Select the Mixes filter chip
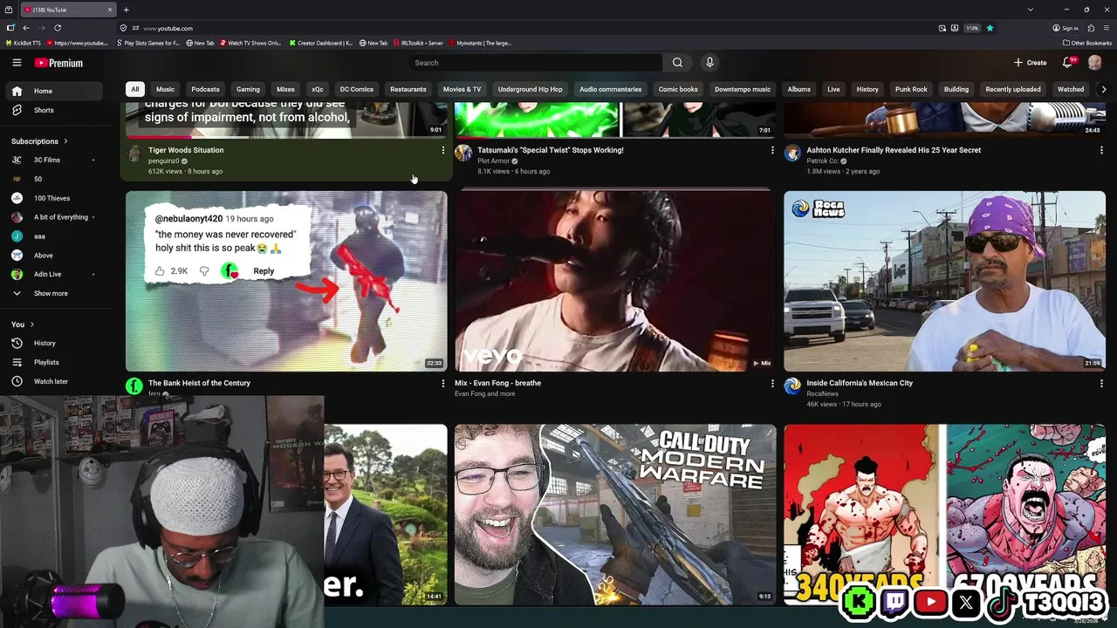 point(285,89)
